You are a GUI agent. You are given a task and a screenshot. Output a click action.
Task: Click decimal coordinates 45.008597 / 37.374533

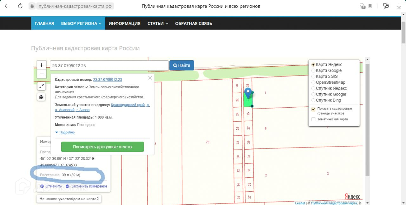(x=58, y=165)
